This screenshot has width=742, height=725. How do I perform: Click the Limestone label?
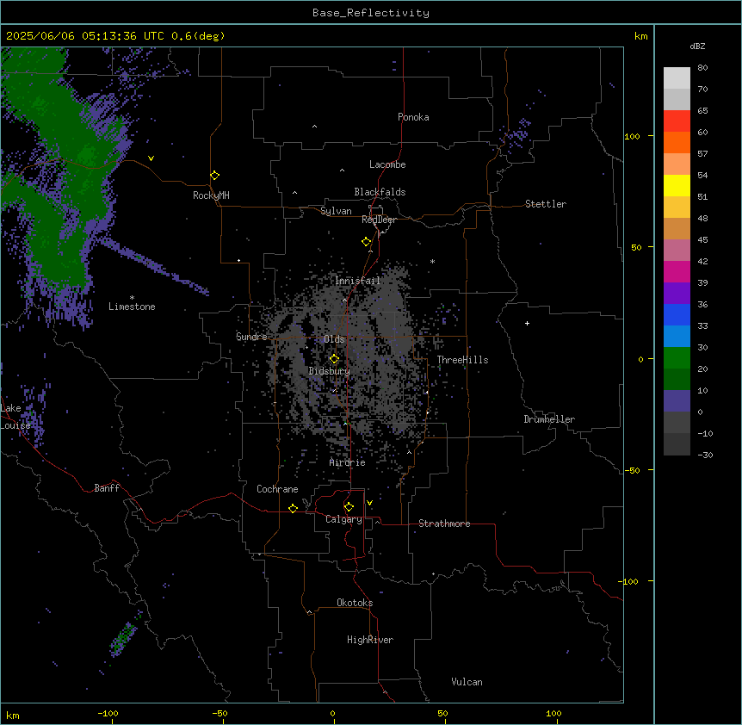pyautogui.click(x=132, y=307)
